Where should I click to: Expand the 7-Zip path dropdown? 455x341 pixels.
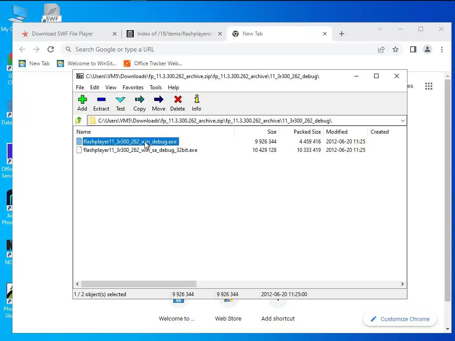pos(403,121)
